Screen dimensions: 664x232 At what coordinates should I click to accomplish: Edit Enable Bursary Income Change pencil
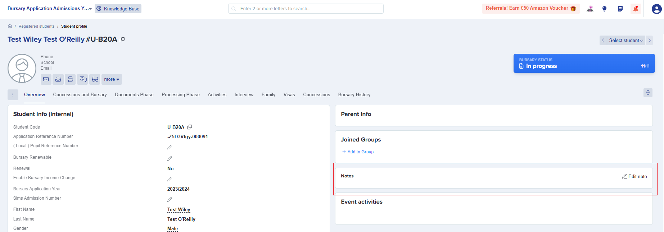tap(170, 179)
